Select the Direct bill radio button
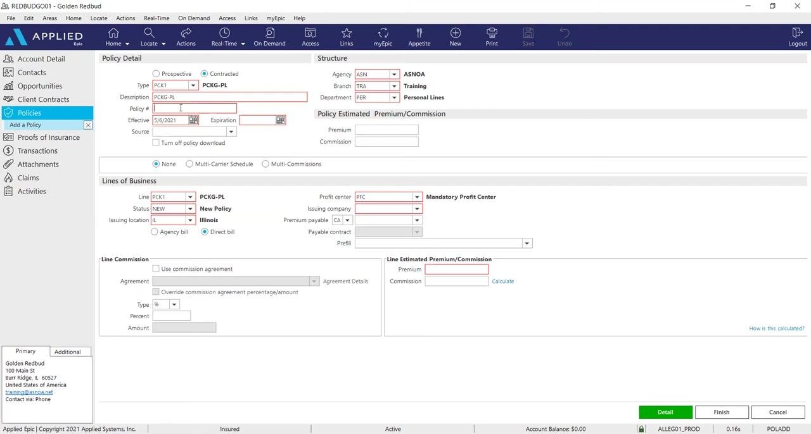Screen dimensions: 811x434 tap(205, 232)
